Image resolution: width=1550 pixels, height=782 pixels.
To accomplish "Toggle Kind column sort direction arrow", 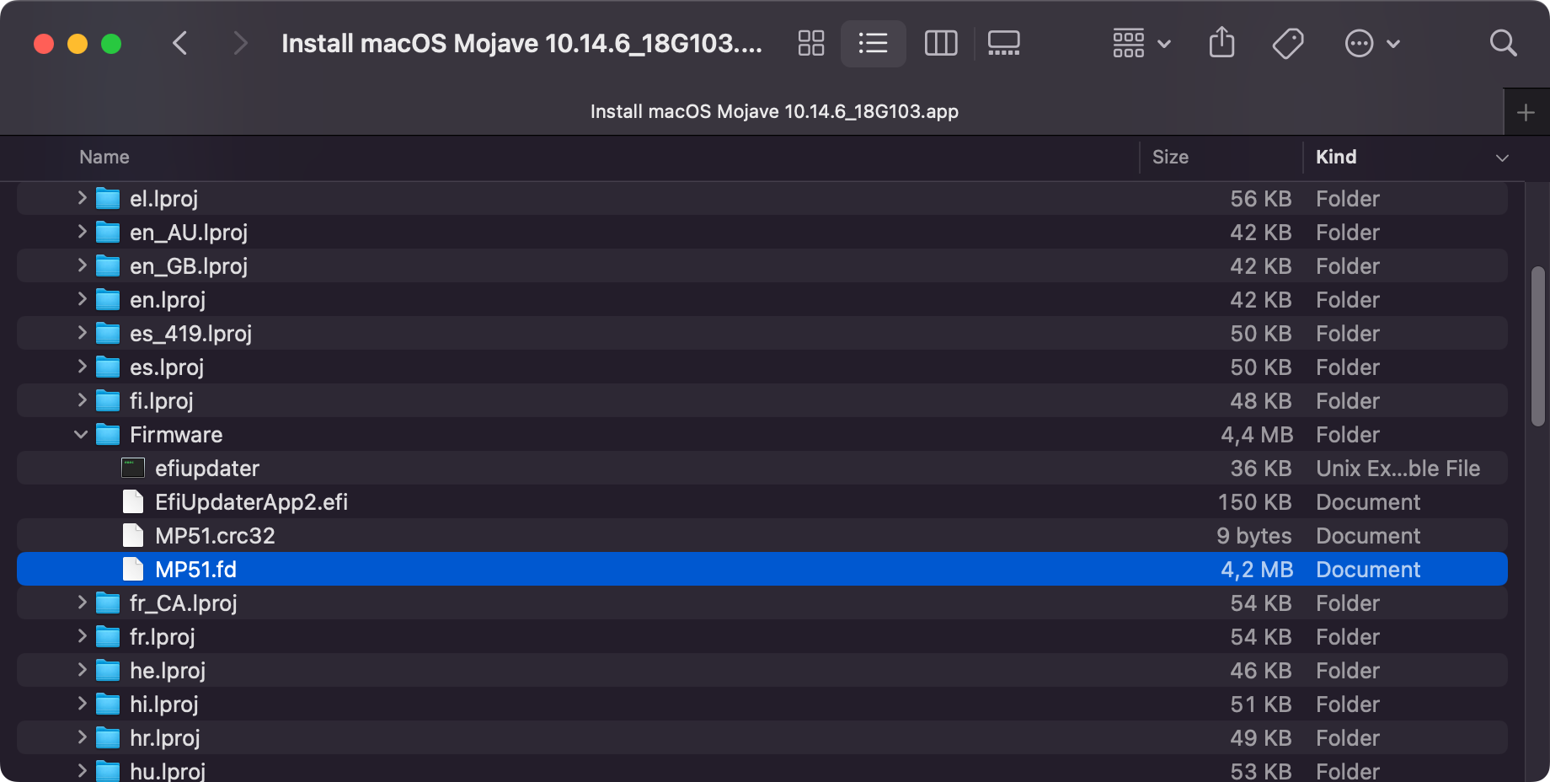I will pos(1502,158).
